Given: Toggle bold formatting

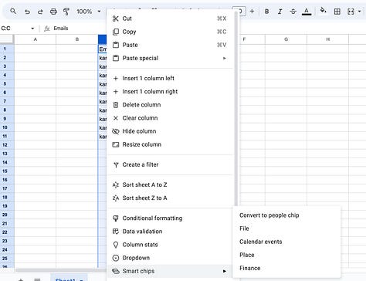Looking at the screenshot, I should (267, 12).
